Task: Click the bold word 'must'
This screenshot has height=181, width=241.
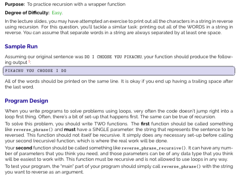Action: 70,129
